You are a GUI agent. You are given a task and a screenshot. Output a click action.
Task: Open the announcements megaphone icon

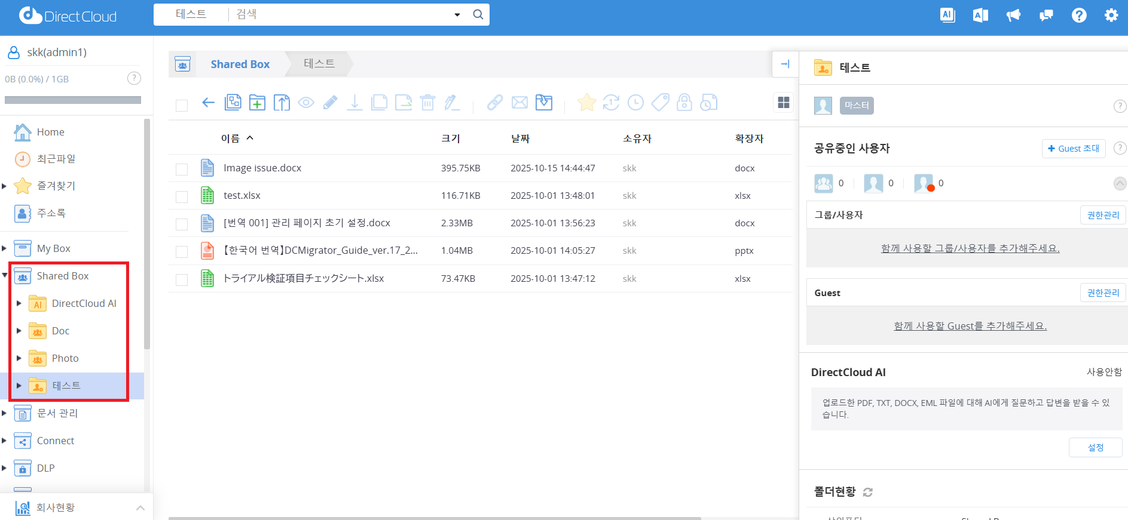(1013, 15)
